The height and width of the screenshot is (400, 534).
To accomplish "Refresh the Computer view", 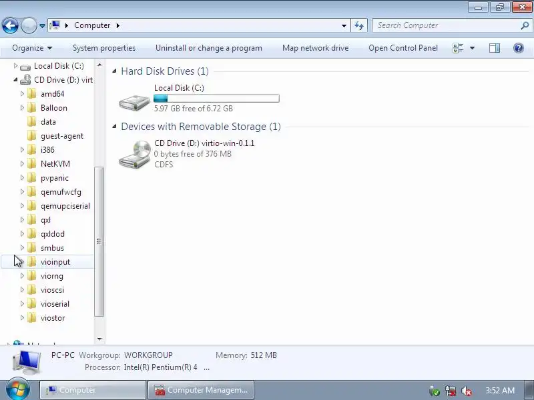I will click(359, 26).
